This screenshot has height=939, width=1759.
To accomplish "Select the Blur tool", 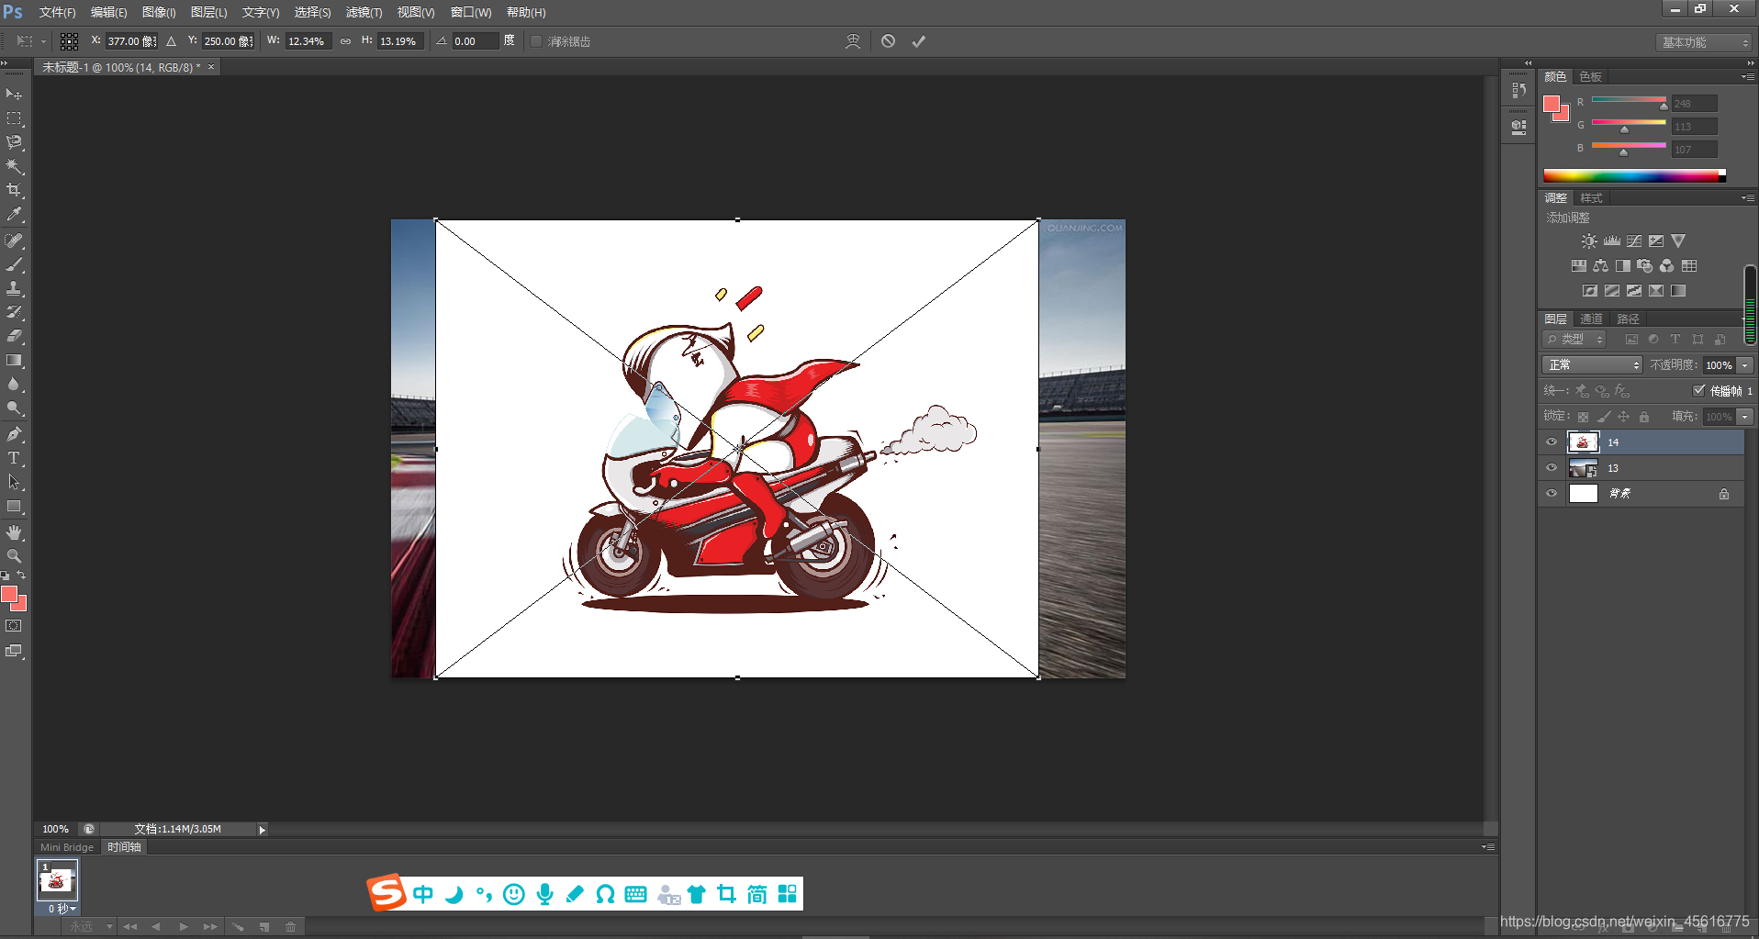I will coord(14,384).
